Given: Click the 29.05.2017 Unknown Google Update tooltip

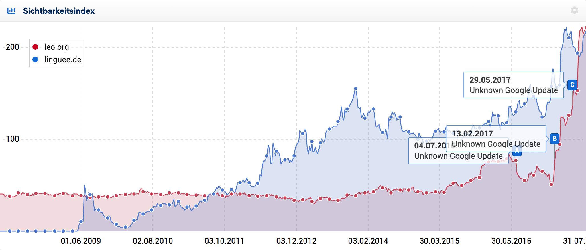Looking at the screenshot, I should 514,85.
